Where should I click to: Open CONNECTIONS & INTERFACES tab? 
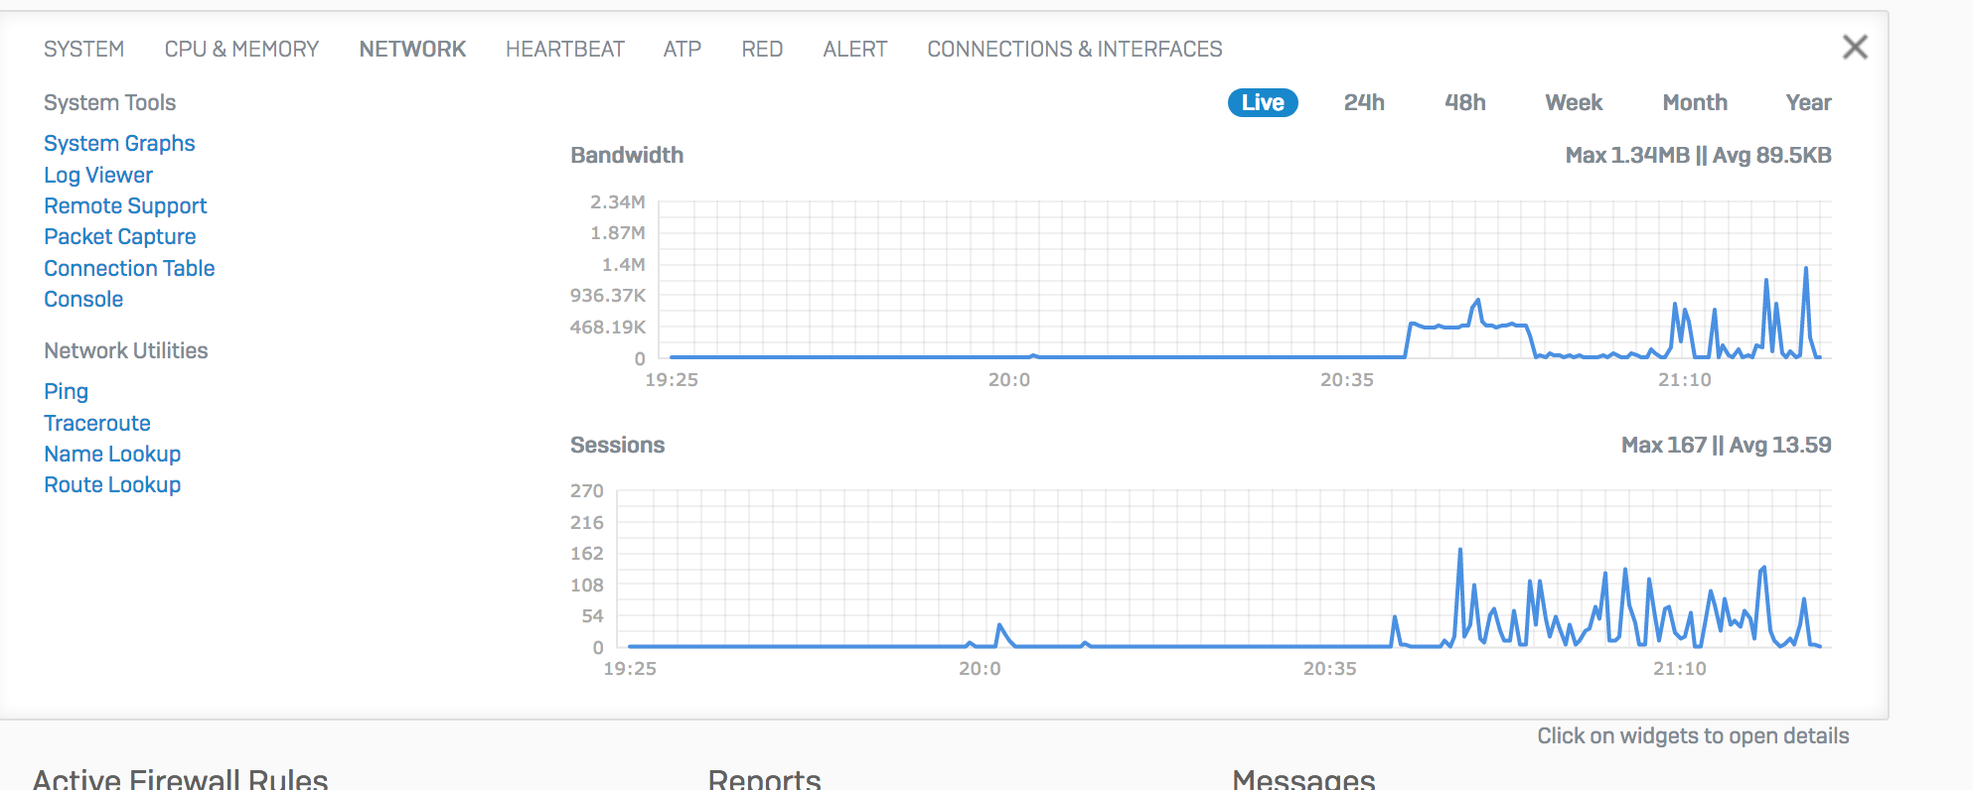click(1075, 49)
